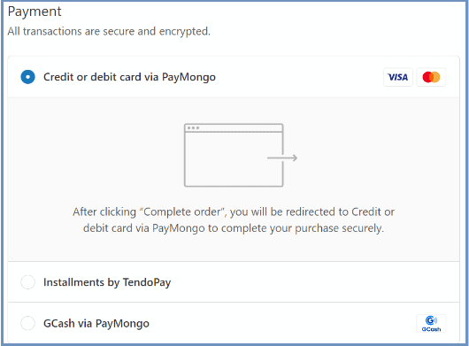Select the Installments by TendoPay radio button
The width and height of the screenshot is (469, 346).
point(27,282)
